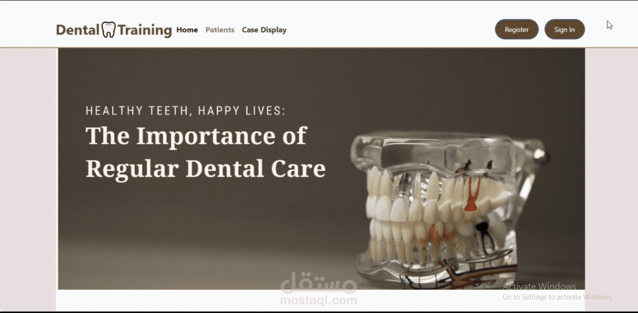This screenshot has height=313, width=638.
Task: Click the tooth icon in the logo
Action: click(x=108, y=30)
